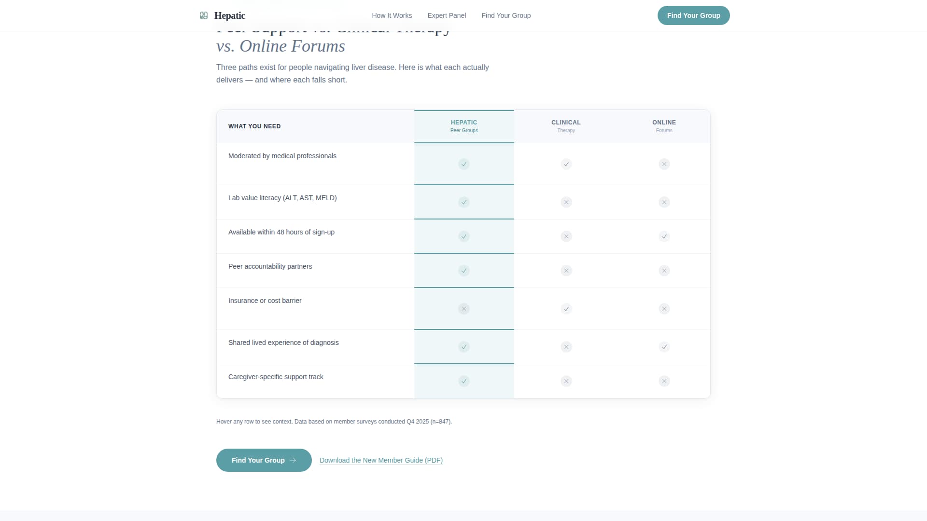This screenshot has height=521, width=927.
Task: Click 'Lab value literacy (ALT, AST, MELD)' label
Action: tap(282, 198)
